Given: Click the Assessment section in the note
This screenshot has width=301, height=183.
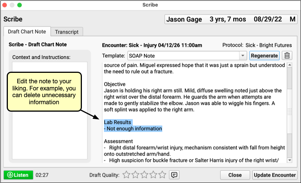Looking at the screenshot, I should [x=119, y=141].
